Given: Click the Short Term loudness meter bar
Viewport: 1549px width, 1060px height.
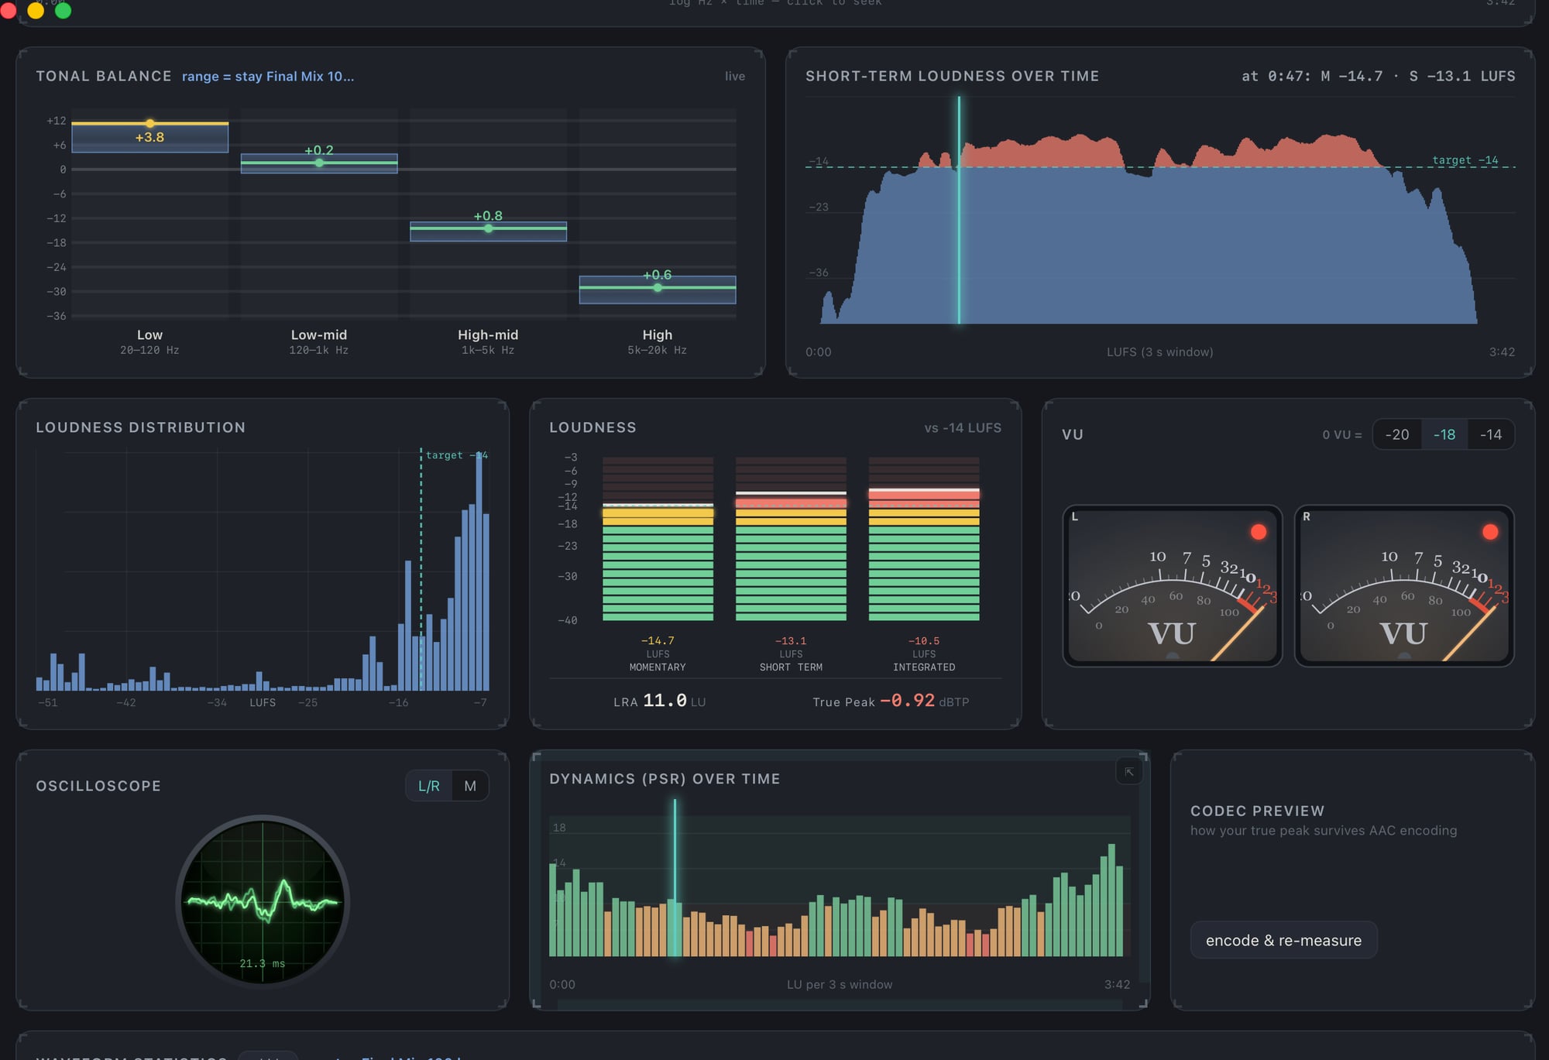Looking at the screenshot, I should (791, 539).
